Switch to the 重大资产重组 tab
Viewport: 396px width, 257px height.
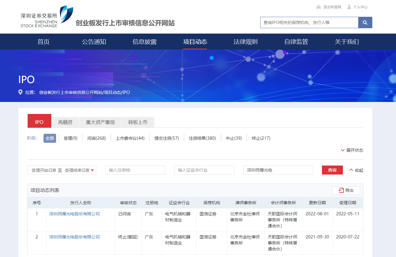click(100, 122)
